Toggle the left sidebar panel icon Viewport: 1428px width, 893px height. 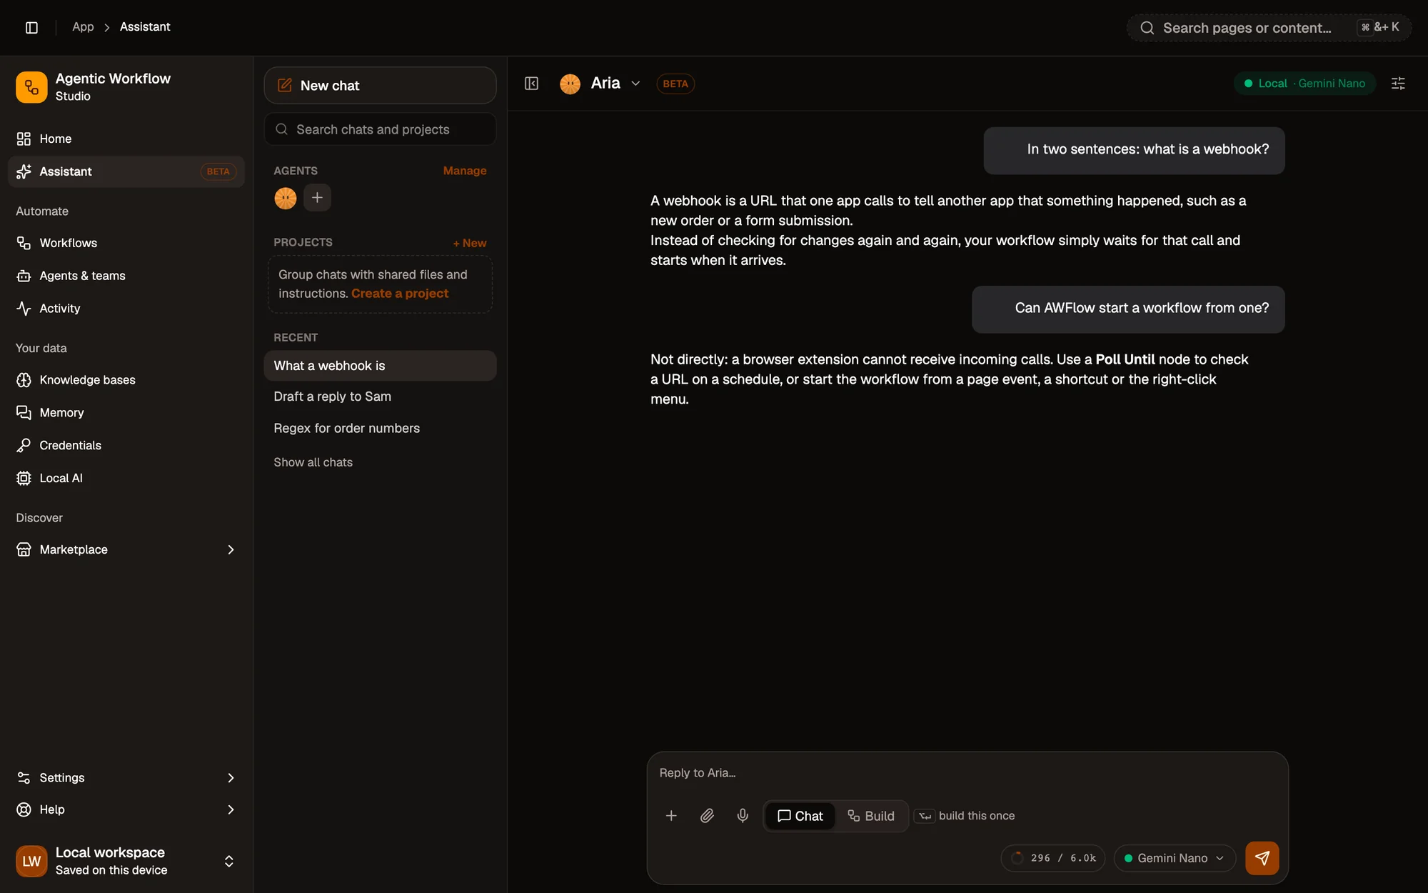pos(31,27)
